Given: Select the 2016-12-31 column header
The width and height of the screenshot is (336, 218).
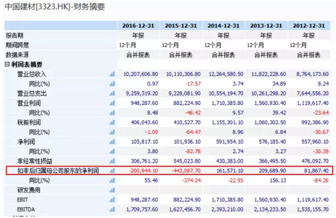Looking at the screenshot, I should tap(138, 25).
